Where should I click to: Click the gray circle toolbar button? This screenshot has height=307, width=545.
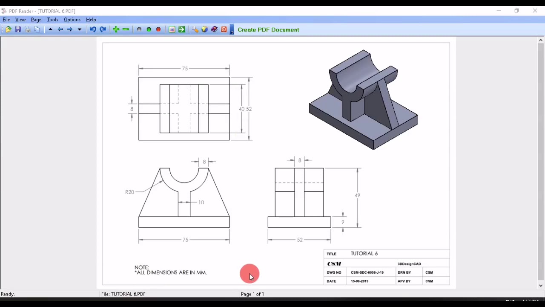click(x=139, y=29)
